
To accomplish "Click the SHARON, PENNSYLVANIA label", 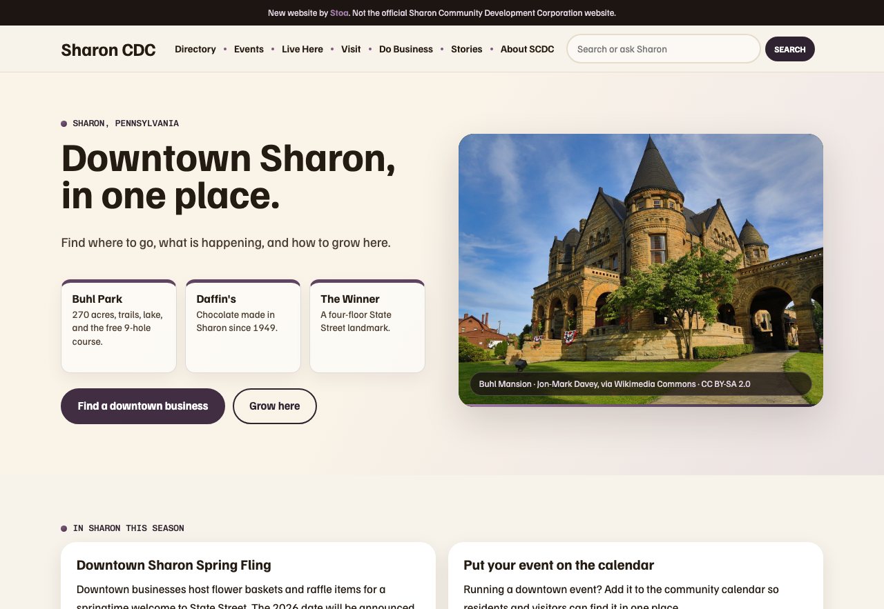I will coord(126,123).
